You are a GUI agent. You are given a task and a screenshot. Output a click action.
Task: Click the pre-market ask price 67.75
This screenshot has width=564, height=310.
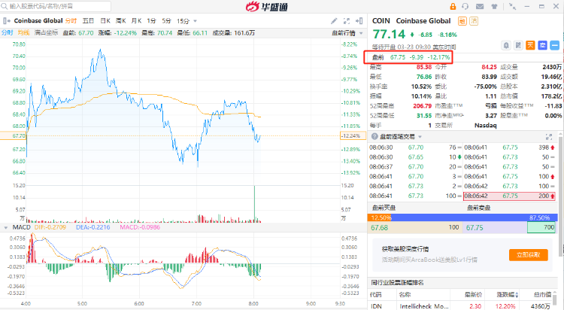475,227
